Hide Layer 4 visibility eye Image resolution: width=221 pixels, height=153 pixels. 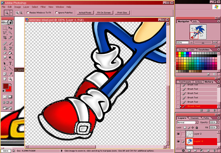coord(178,142)
